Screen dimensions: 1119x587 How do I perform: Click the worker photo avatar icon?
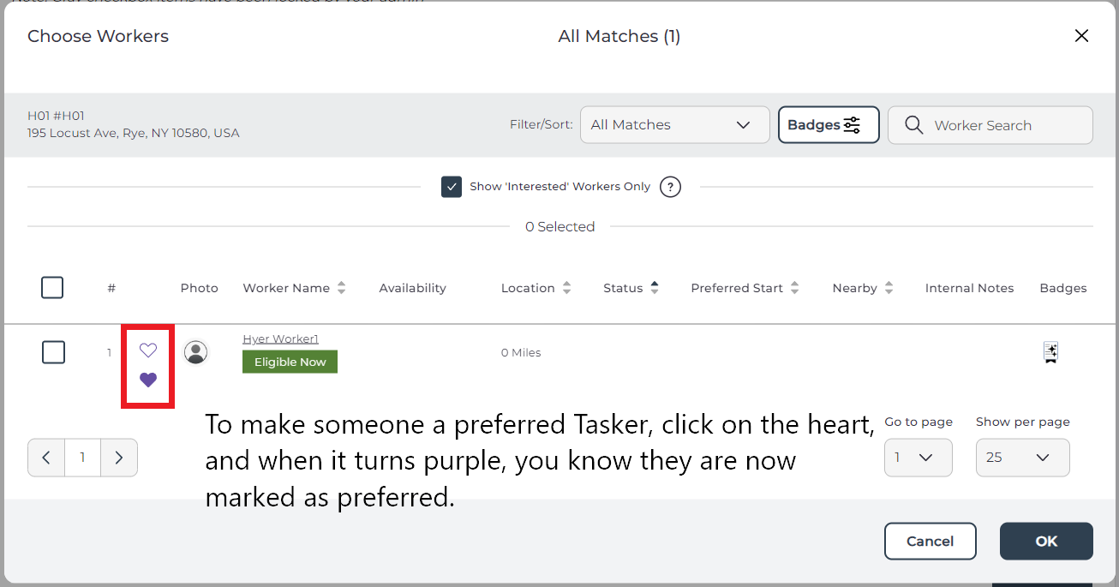coord(196,352)
